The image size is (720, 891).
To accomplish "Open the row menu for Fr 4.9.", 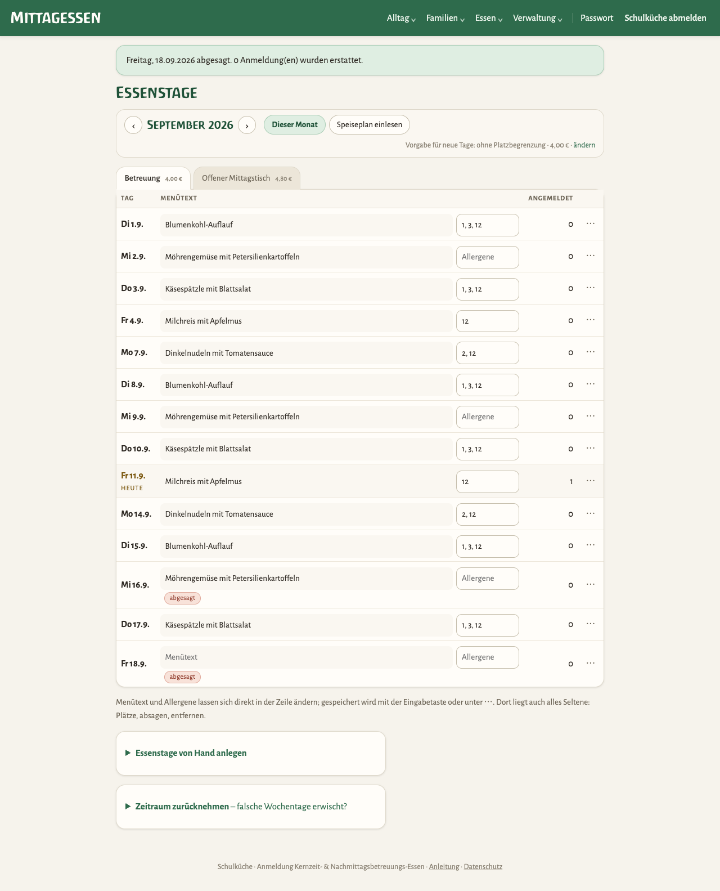I will pyautogui.click(x=591, y=320).
